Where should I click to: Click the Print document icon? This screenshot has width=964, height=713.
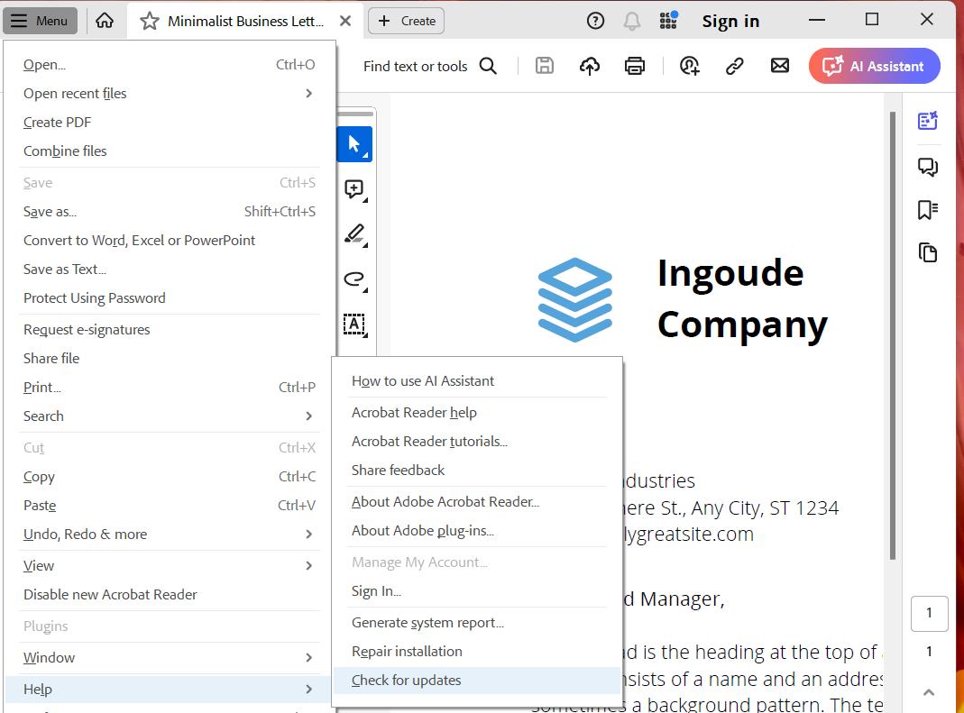coord(635,65)
